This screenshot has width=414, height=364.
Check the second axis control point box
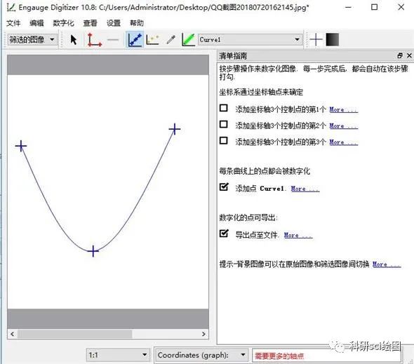click(224, 124)
